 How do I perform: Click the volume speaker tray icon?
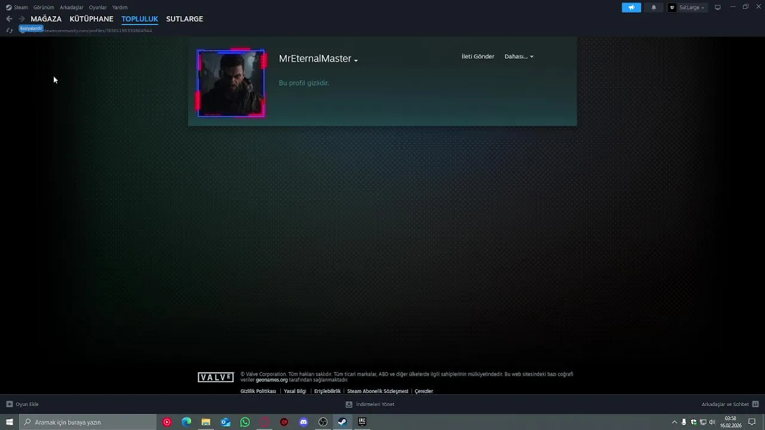pos(712,422)
